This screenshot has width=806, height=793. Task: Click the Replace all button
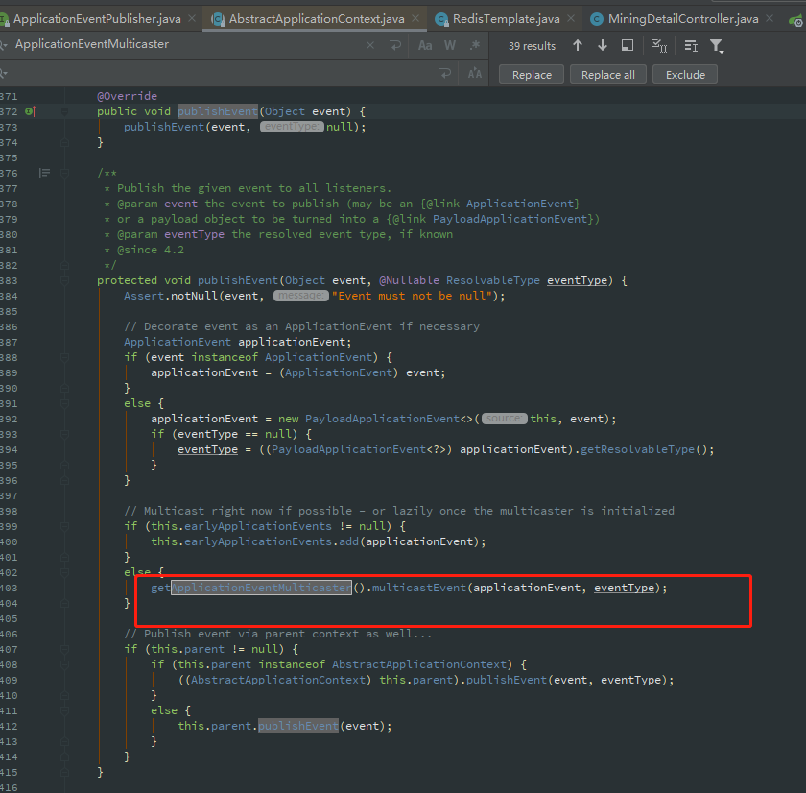(x=607, y=75)
